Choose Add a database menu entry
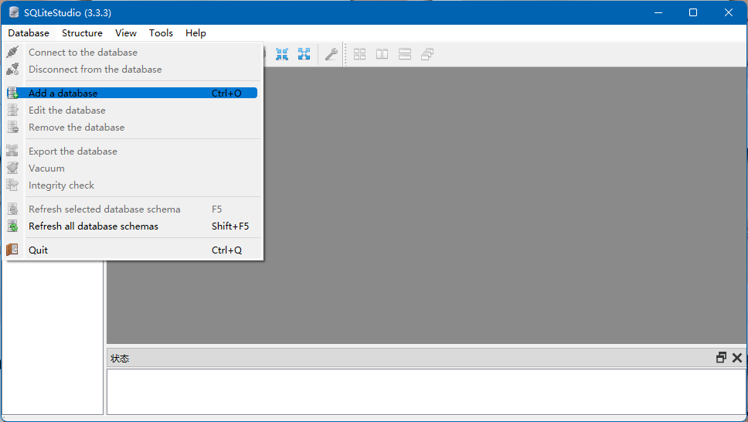748x422 pixels. point(132,93)
